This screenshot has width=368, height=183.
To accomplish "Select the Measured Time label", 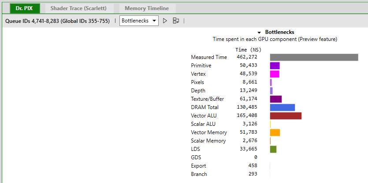I will (209, 57).
